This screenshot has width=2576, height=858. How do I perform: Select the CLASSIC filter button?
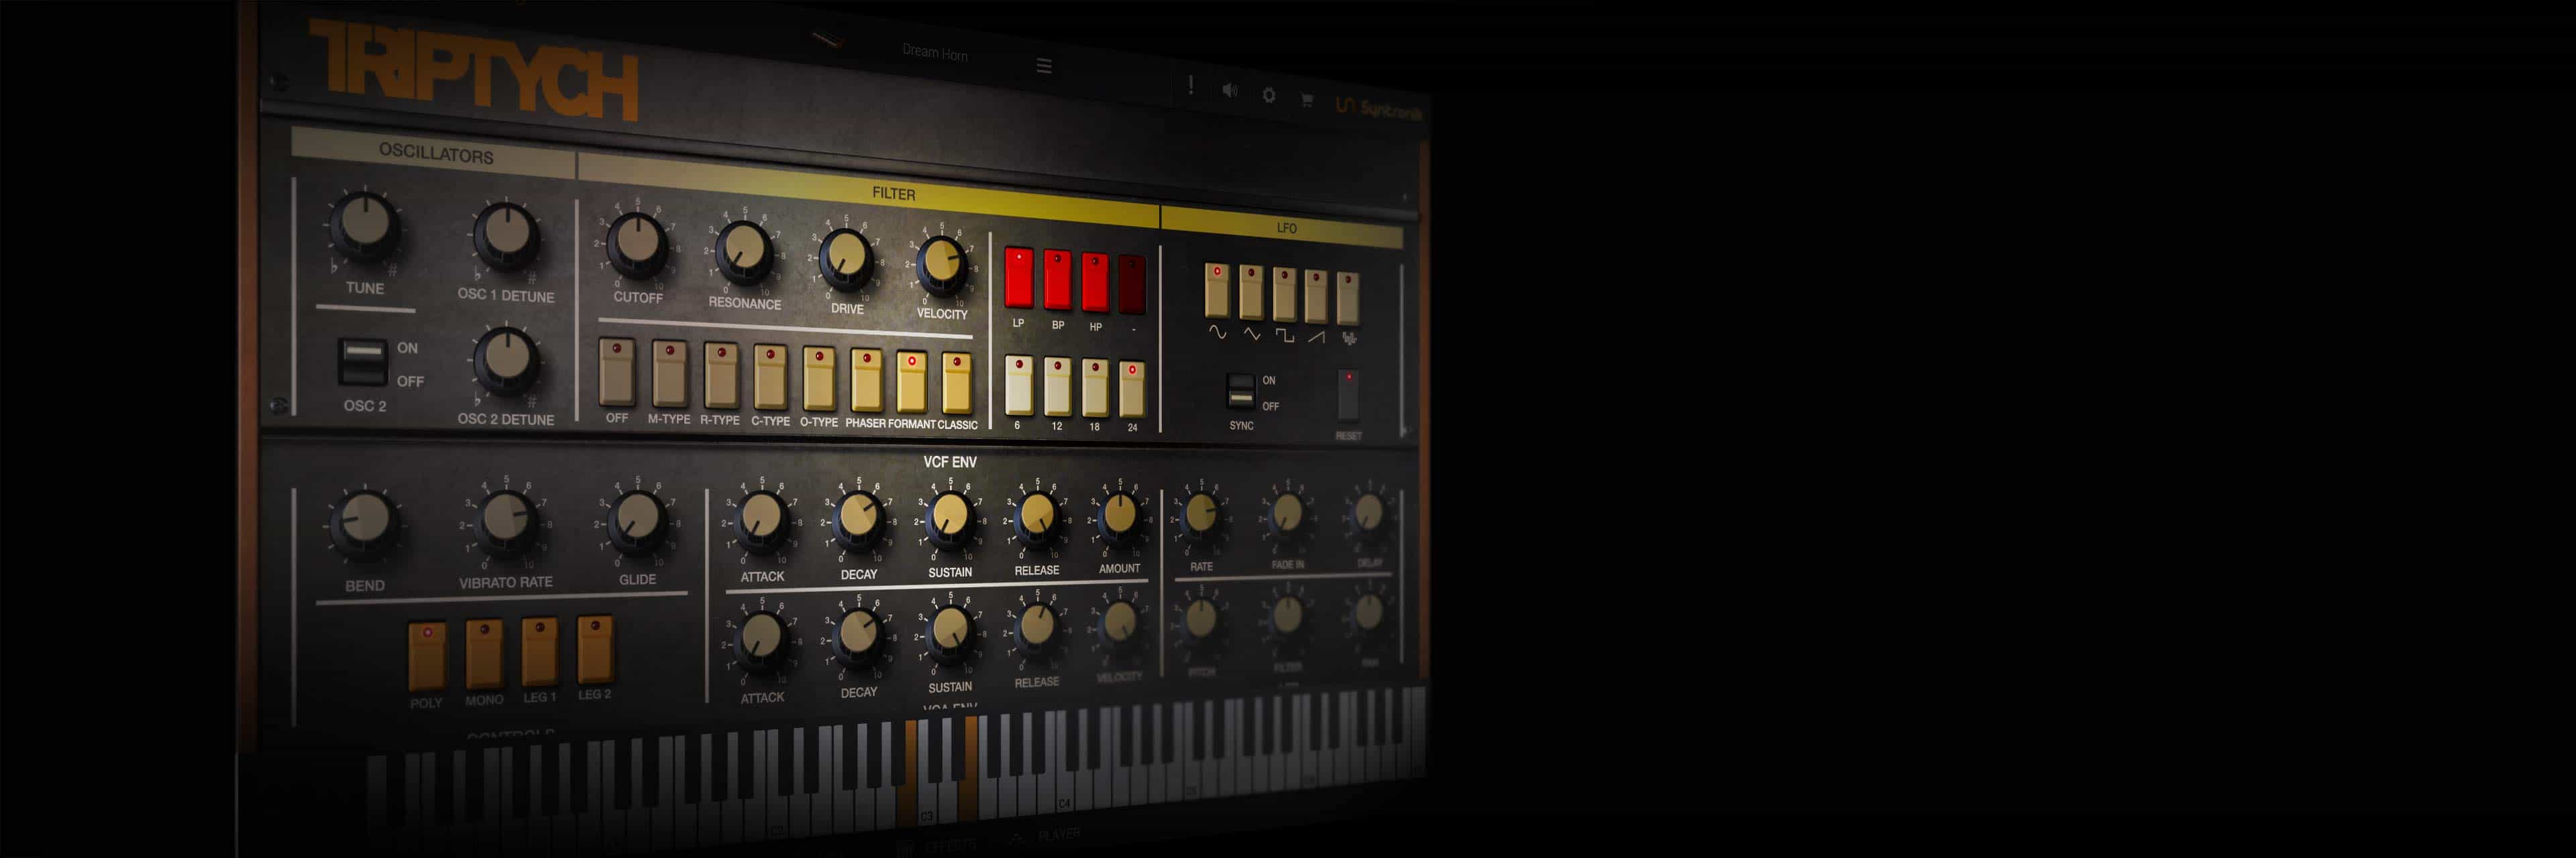(x=957, y=383)
